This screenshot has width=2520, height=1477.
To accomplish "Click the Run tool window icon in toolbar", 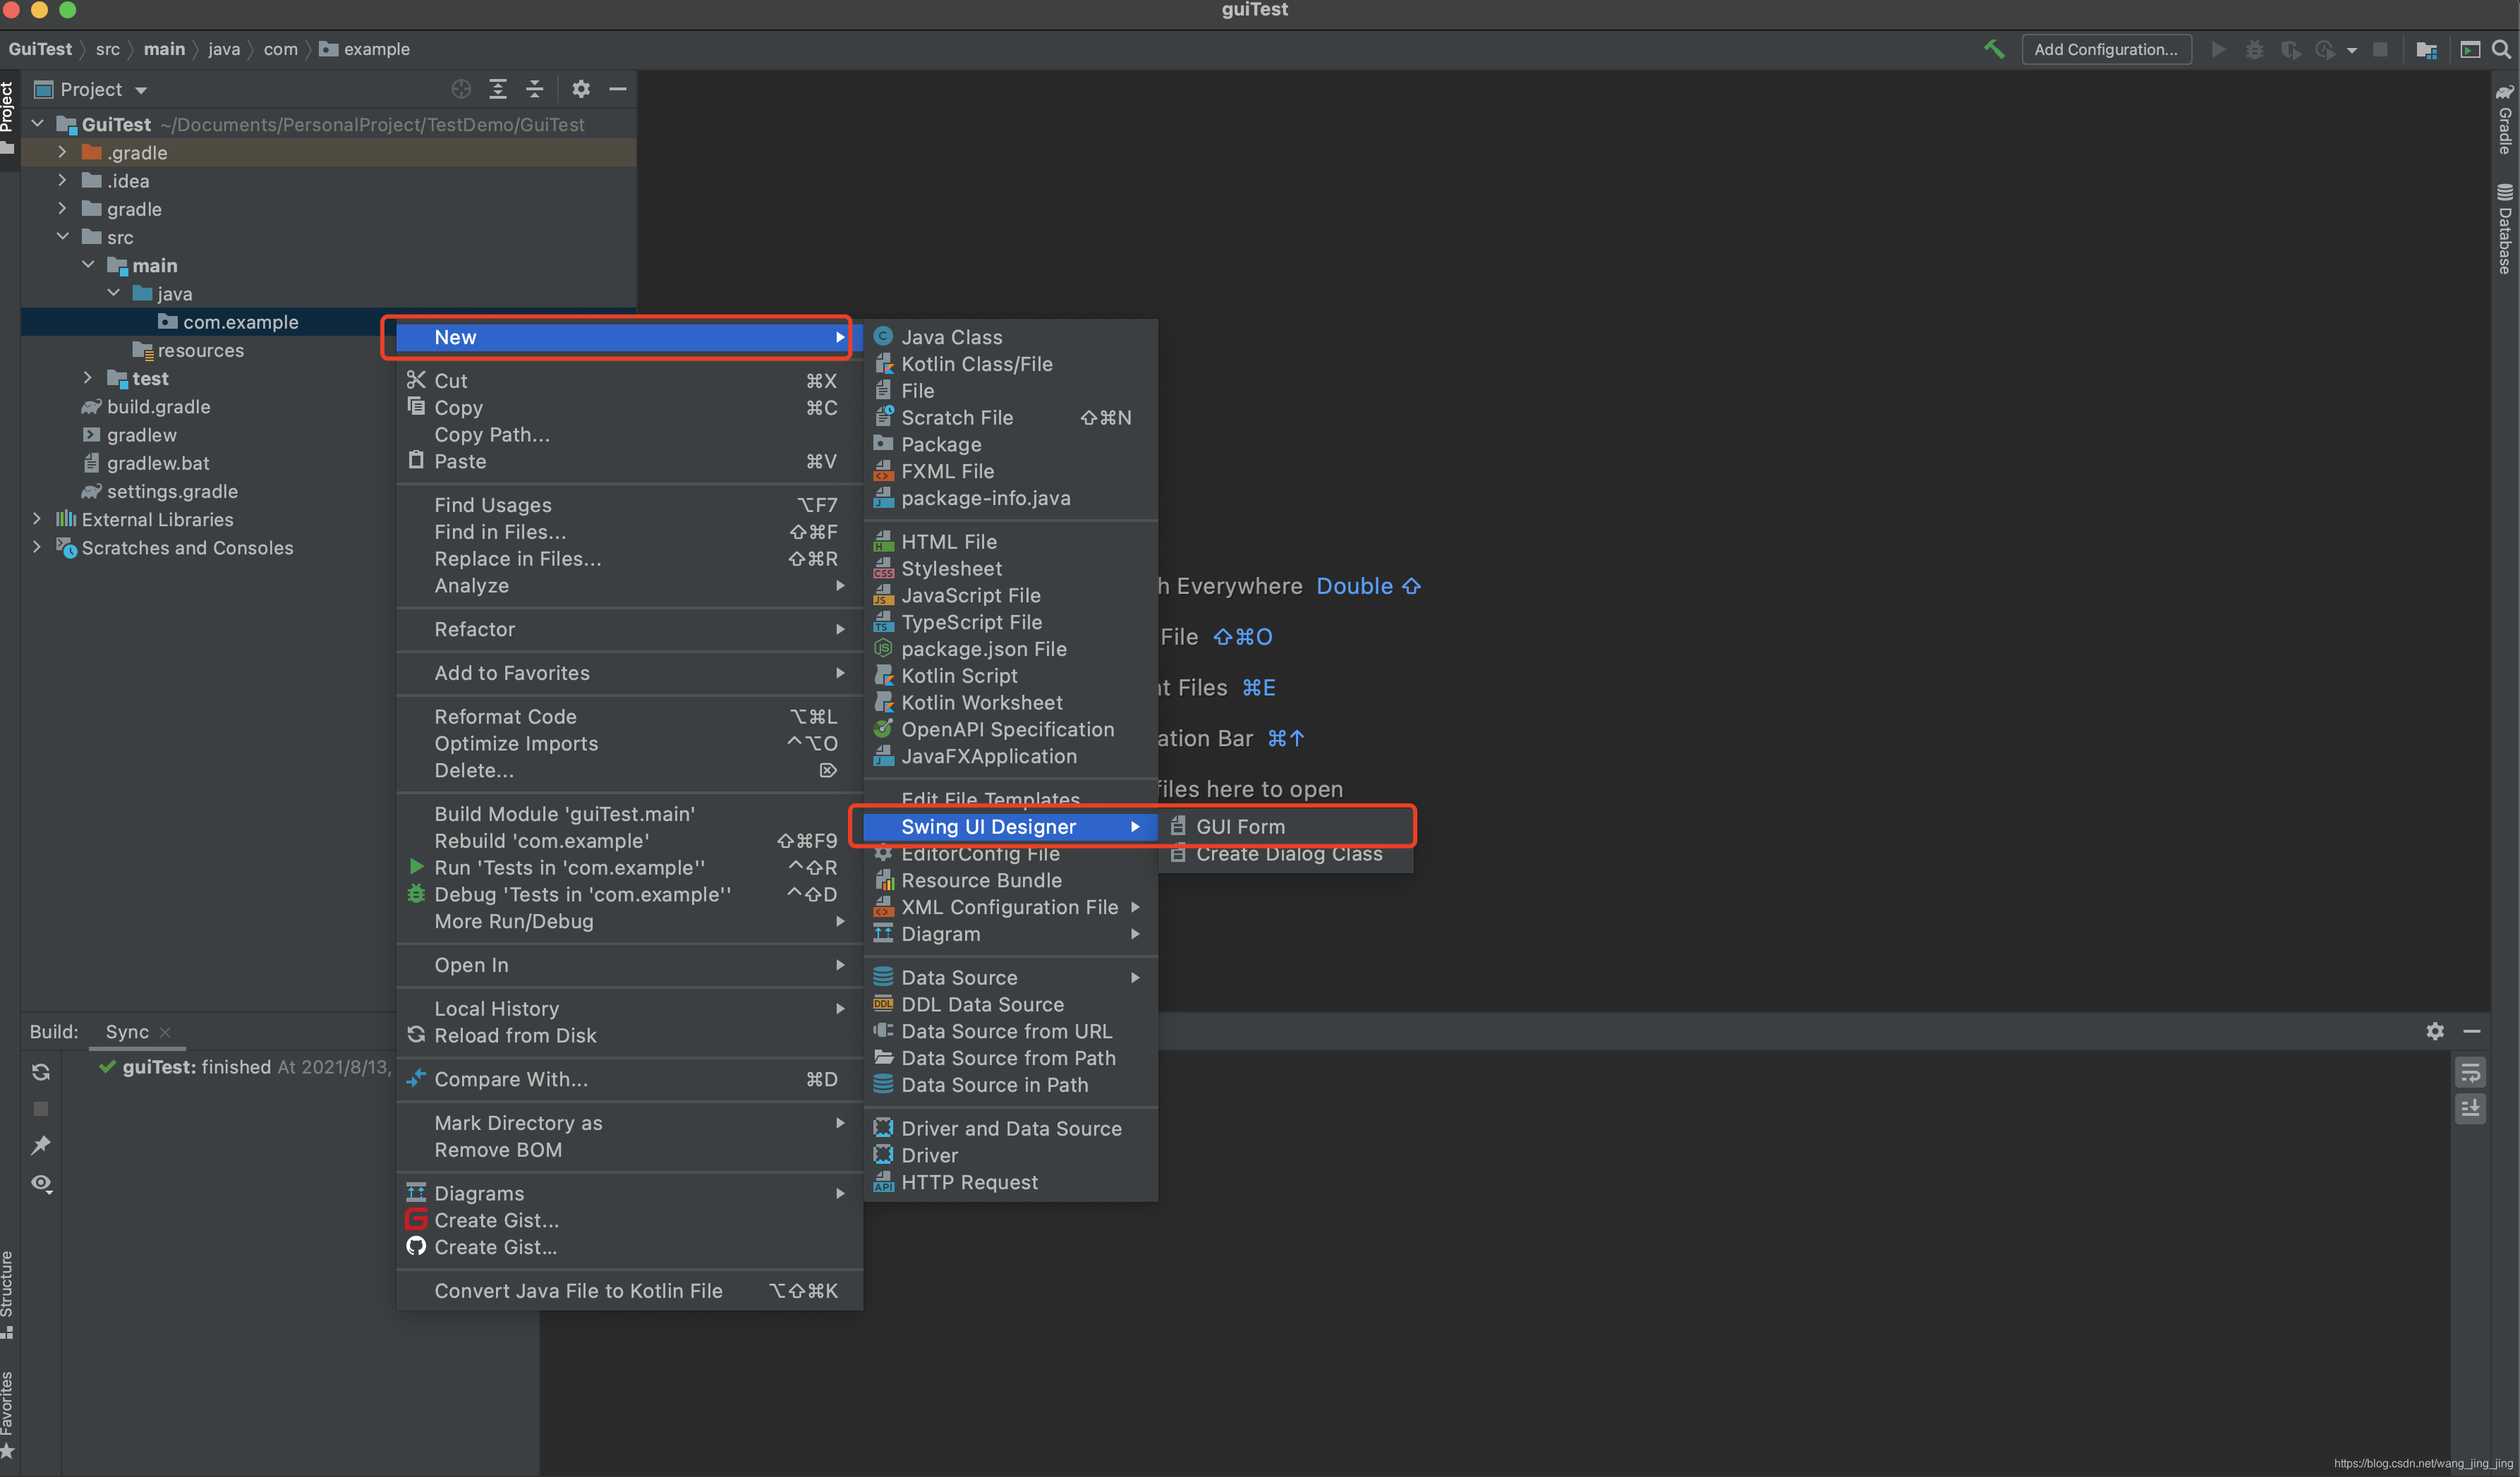I will 2472,49.
